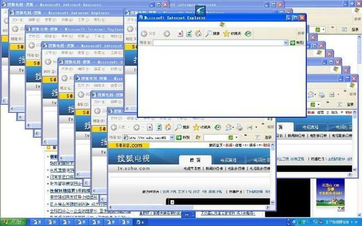Screen dimensions: 362x226
Task: Click 登录 in right-side Sohu window toolbar
Action: click(350, 105)
